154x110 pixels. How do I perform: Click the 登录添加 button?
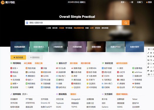click(35, 57)
